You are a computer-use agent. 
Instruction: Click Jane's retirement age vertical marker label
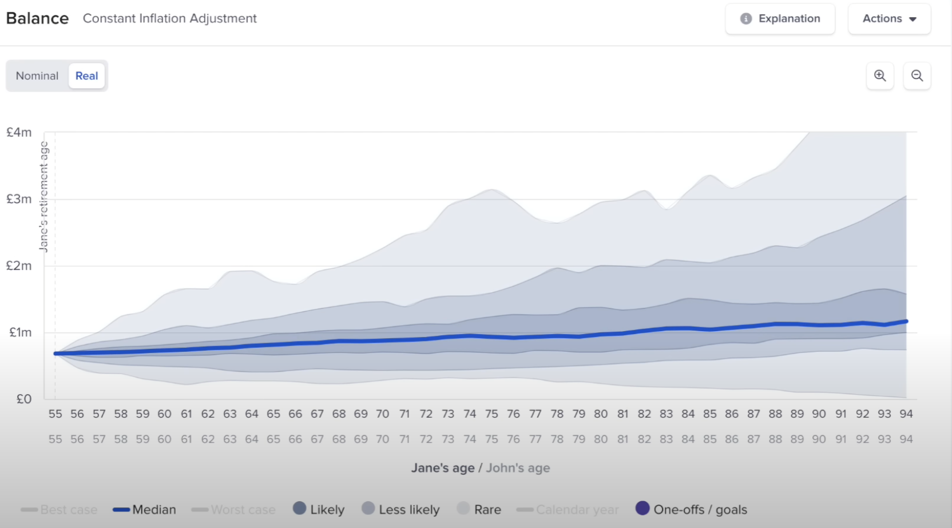pos(43,197)
